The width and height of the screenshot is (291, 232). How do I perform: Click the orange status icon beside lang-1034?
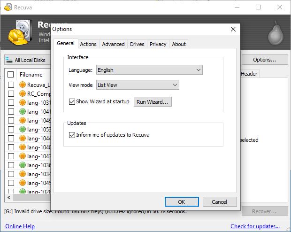click(23, 174)
